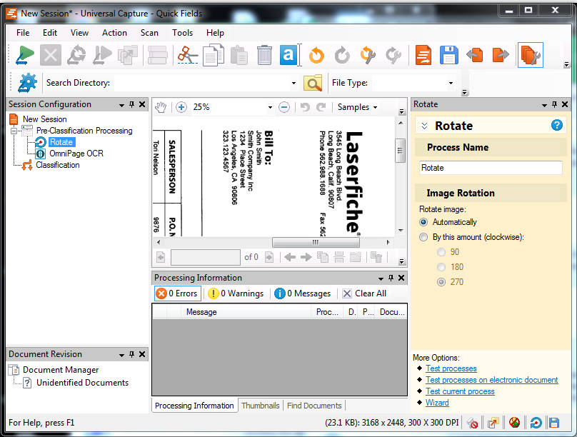The width and height of the screenshot is (577, 437).
Task: Click the vertical scrollbar thumb in image viewer
Action: [401, 150]
